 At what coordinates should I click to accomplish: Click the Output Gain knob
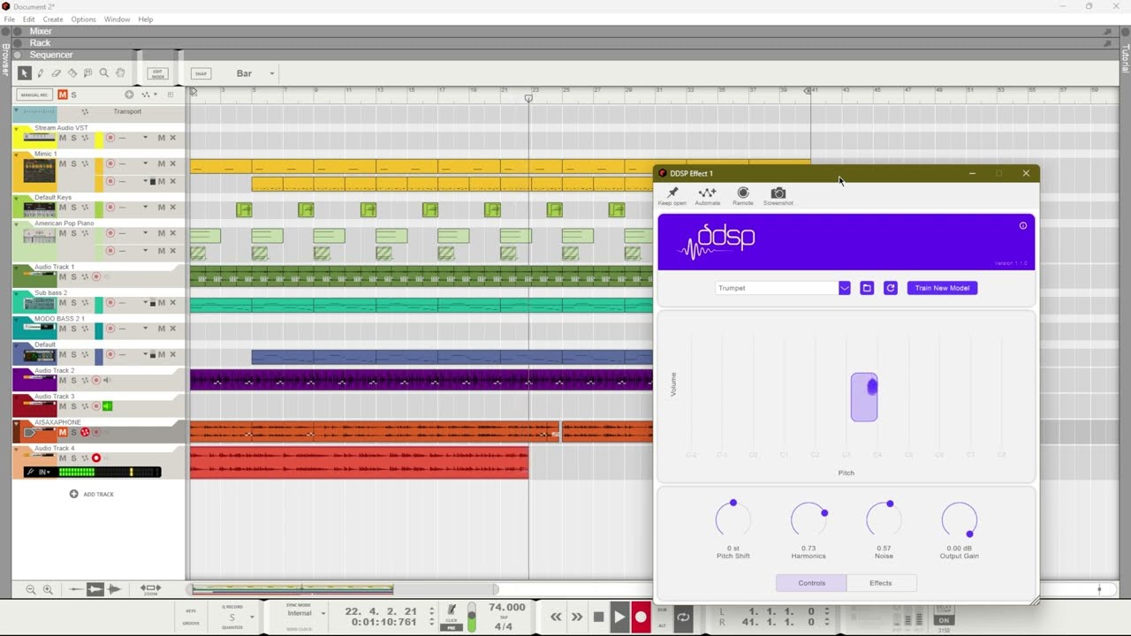(959, 519)
